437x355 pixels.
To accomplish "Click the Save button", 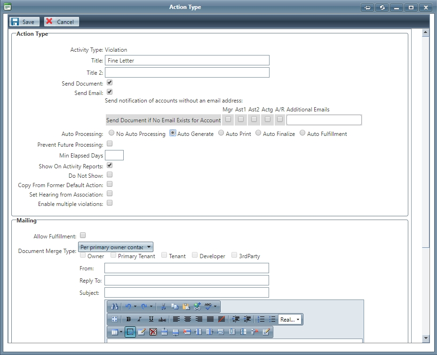I will (24, 21).
